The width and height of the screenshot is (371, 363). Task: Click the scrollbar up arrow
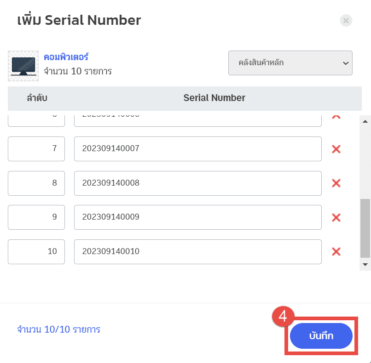[365, 121]
